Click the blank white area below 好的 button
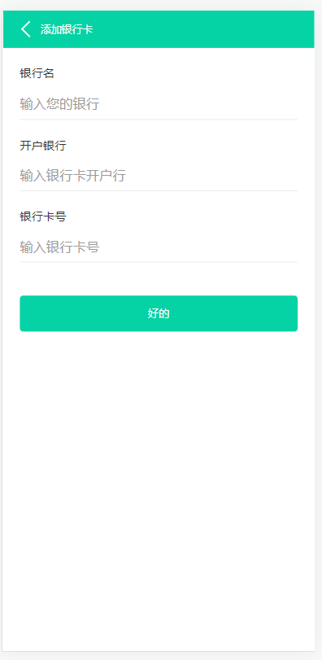Image resolution: width=322 pixels, height=660 pixels. tap(159, 484)
